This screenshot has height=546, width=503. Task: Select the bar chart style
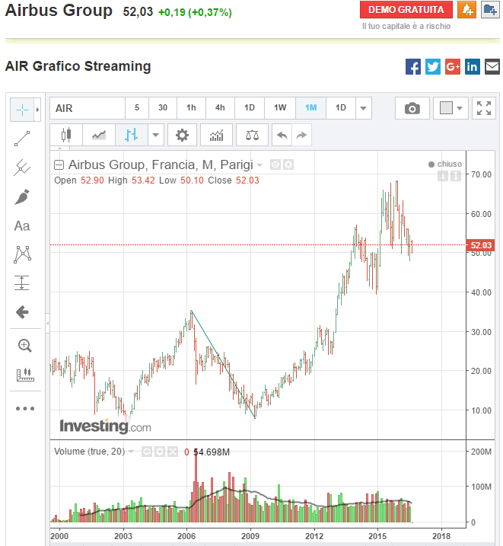click(131, 135)
